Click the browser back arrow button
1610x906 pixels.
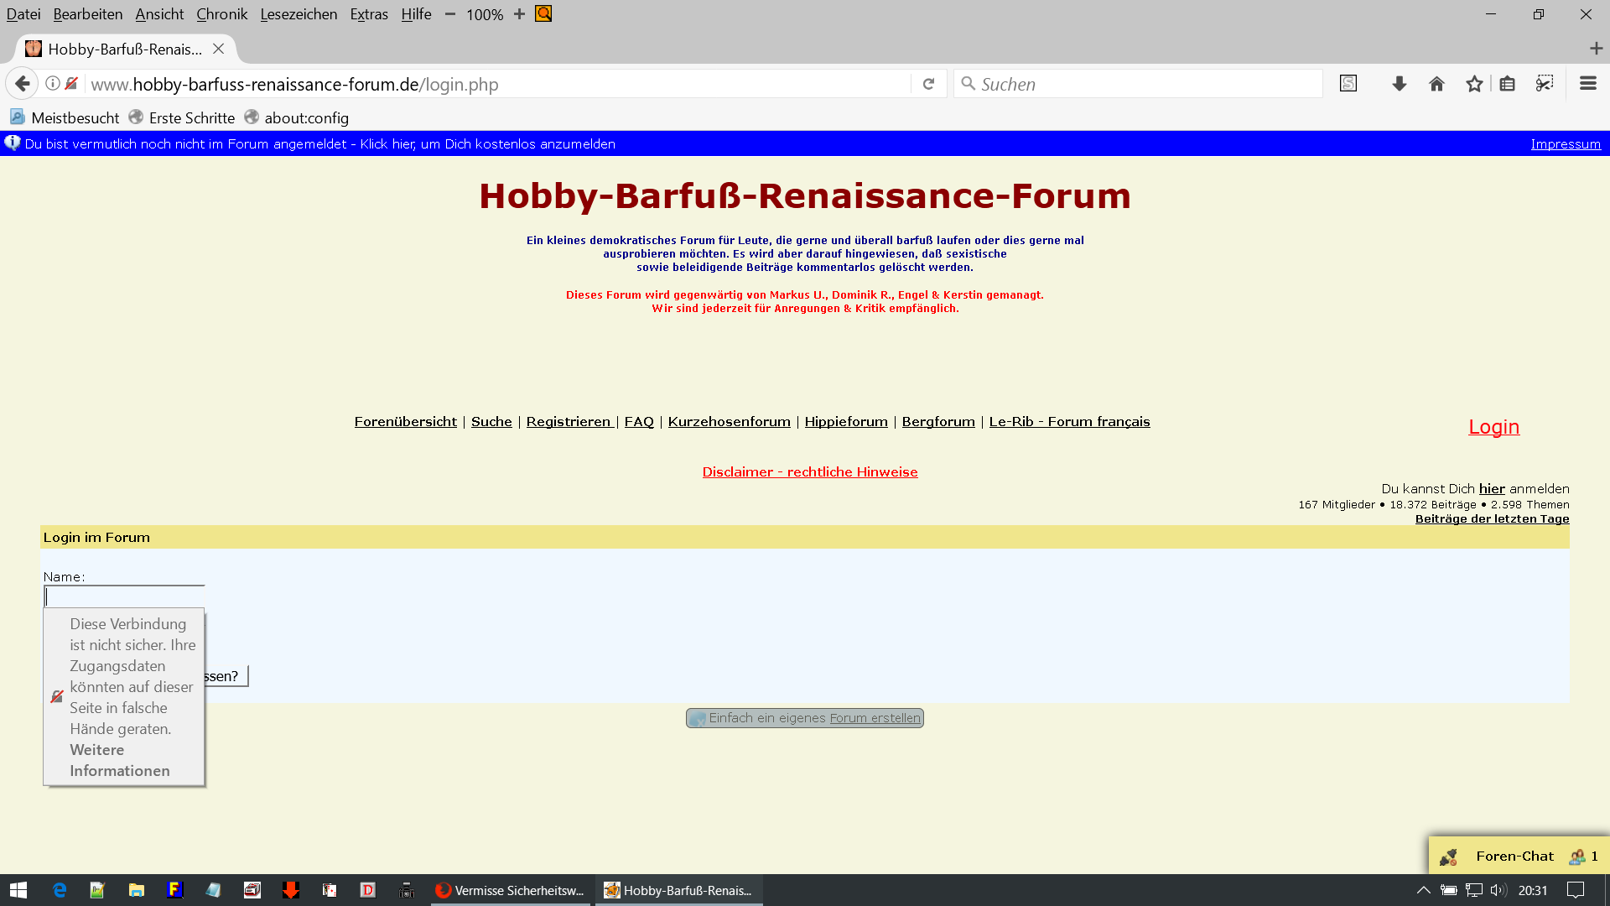[23, 84]
